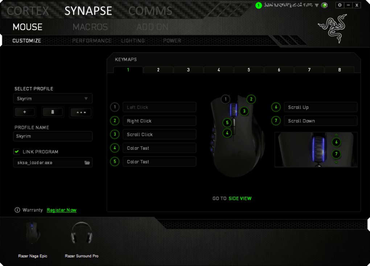Click button 3 Scroll Click circle indicator
The width and height of the screenshot is (370, 266).
point(115,134)
